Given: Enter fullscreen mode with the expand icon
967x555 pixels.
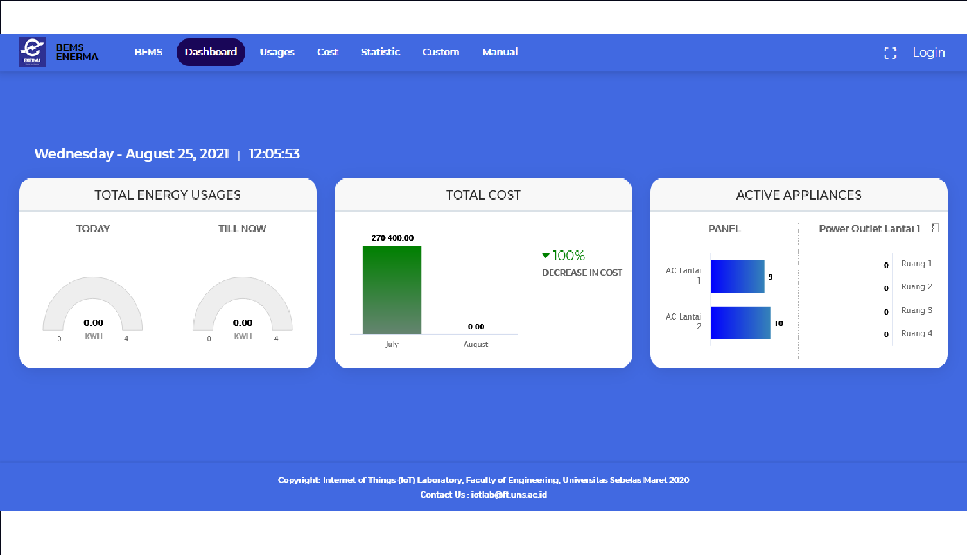Looking at the screenshot, I should [890, 53].
